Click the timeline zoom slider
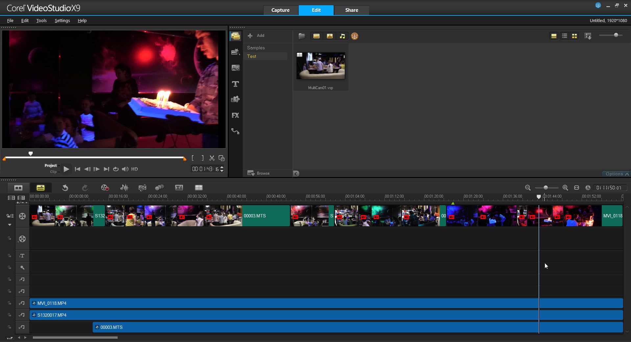Viewport: 631px width, 342px height. tap(546, 187)
